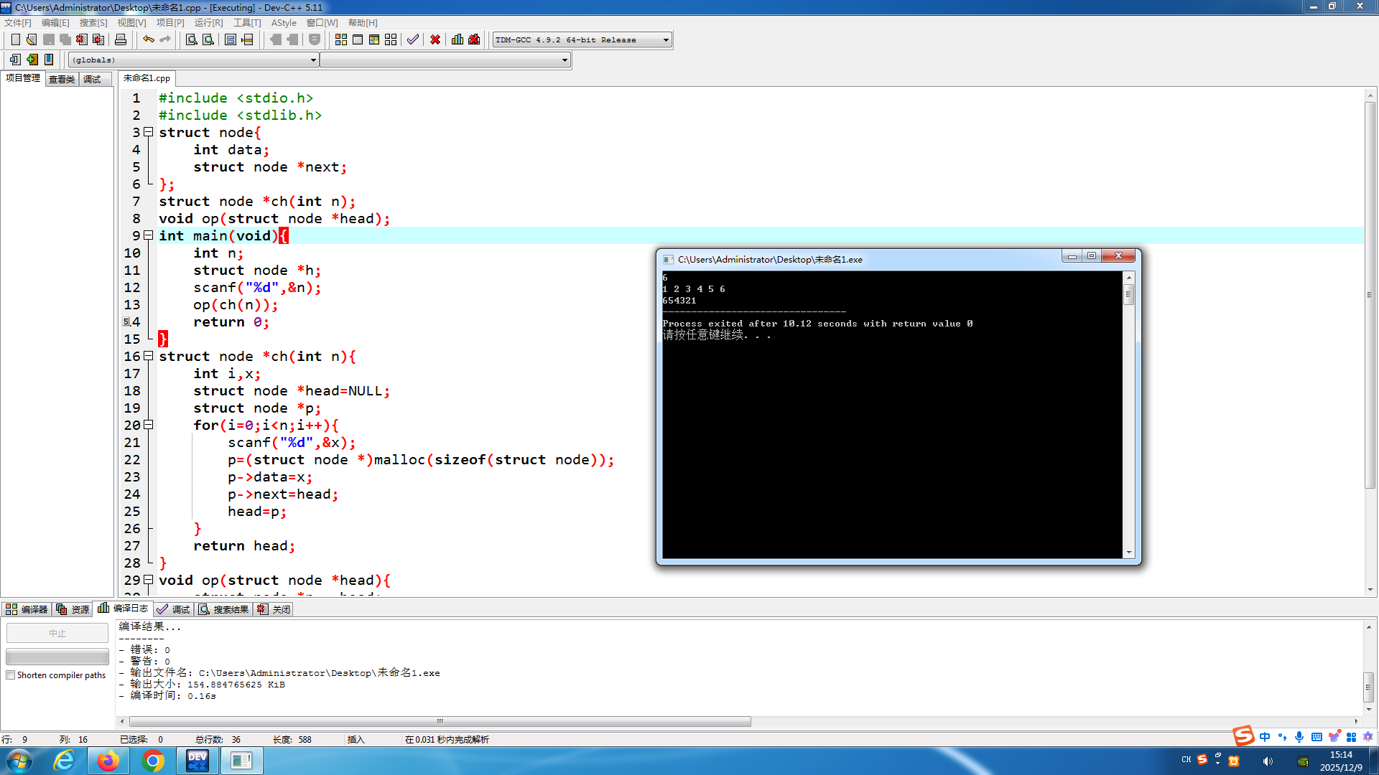This screenshot has height=775, width=1379.
Task: Open the TDM-GCC compiler selection dropdown
Action: point(666,40)
